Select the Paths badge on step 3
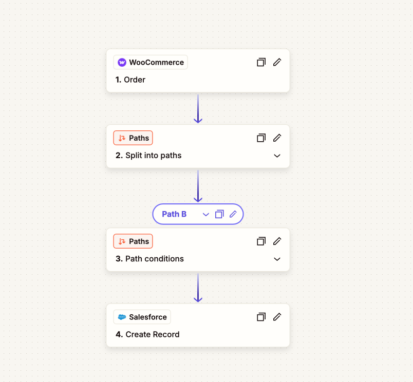 click(133, 241)
